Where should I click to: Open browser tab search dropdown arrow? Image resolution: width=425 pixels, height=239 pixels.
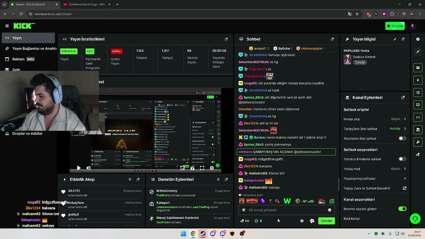tap(4, 4)
